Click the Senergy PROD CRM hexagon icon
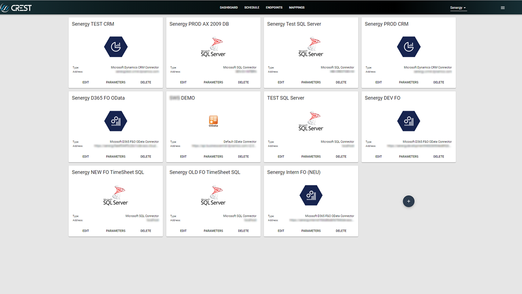Viewport: 522px width, 294px height. click(409, 47)
